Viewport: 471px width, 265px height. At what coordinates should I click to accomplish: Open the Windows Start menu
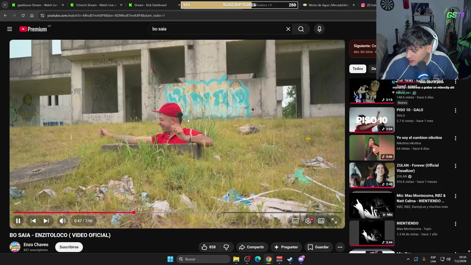point(170,259)
